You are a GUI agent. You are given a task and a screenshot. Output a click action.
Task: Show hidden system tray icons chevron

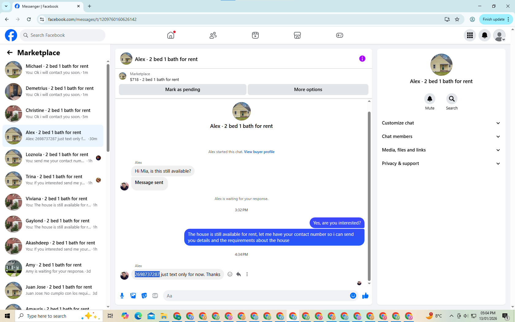click(451, 316)
